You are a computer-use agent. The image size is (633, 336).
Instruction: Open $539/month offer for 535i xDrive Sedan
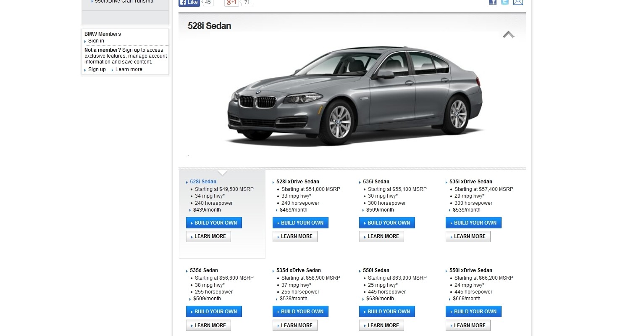tap(467, 210)
